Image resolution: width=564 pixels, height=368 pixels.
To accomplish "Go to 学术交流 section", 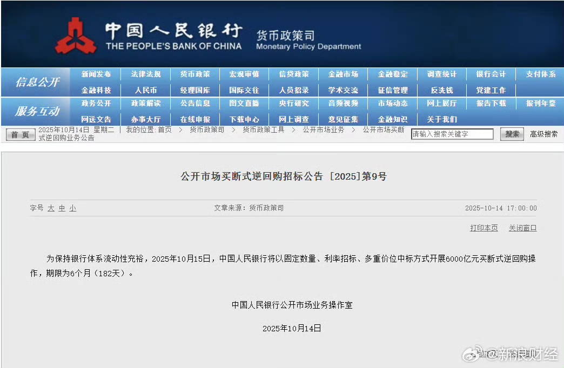I will point(343,90).
